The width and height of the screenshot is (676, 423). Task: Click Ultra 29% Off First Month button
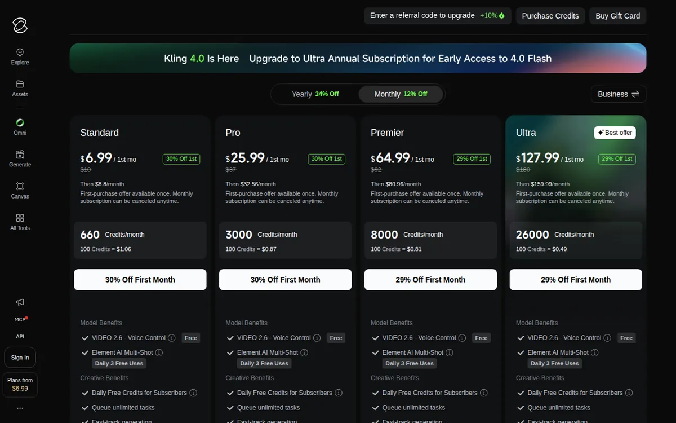coord(576,280)
